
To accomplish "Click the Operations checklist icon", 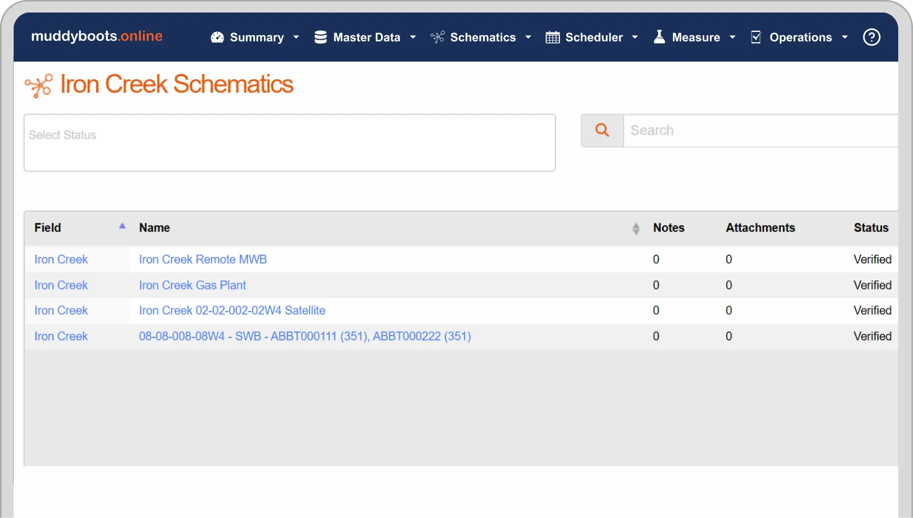I will click(x=756, y=38).
